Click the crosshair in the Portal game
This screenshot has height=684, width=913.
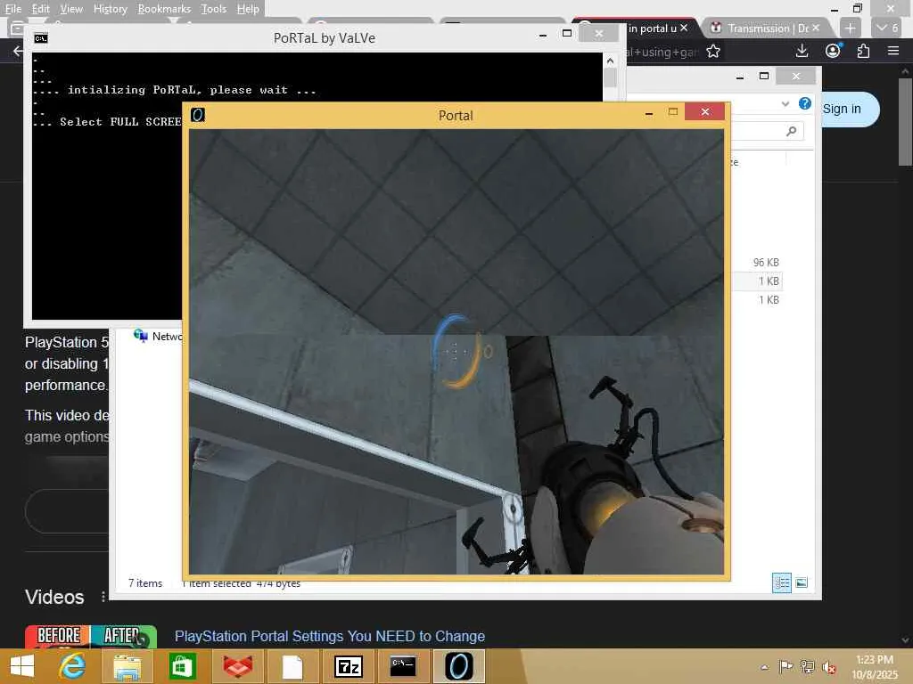click(455, 351)
